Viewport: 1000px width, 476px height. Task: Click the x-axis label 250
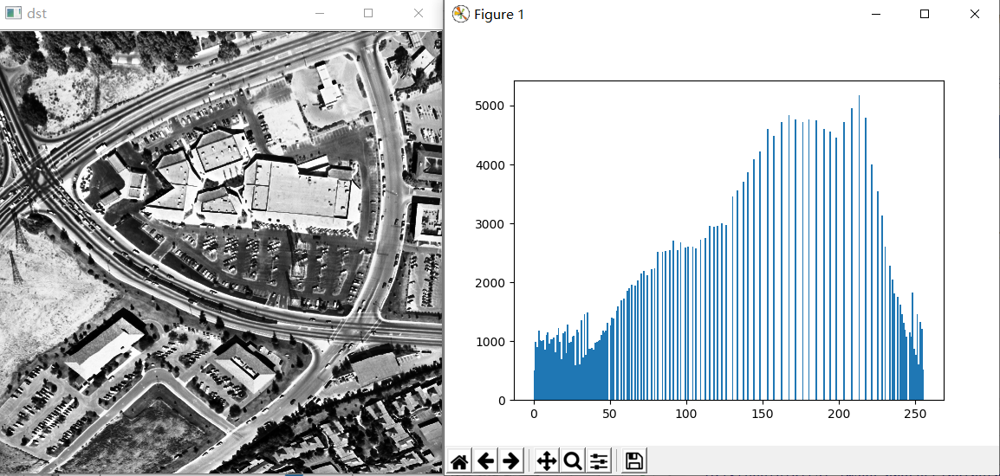coord(916,413)
